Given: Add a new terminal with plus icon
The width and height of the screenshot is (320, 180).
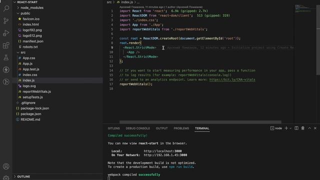Looking at the screenshot, I should pos(286,128).
